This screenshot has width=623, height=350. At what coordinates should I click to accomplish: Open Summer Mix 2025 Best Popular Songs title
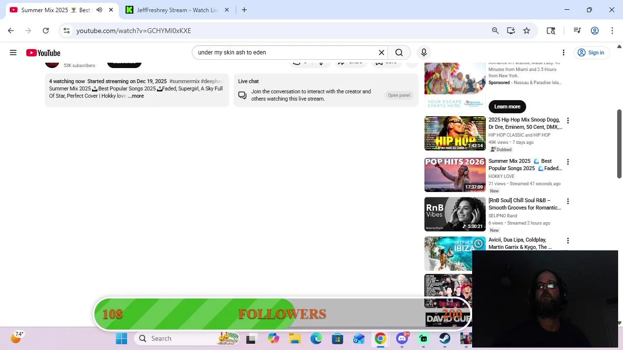pyautogui.click(x=525, y=165)
